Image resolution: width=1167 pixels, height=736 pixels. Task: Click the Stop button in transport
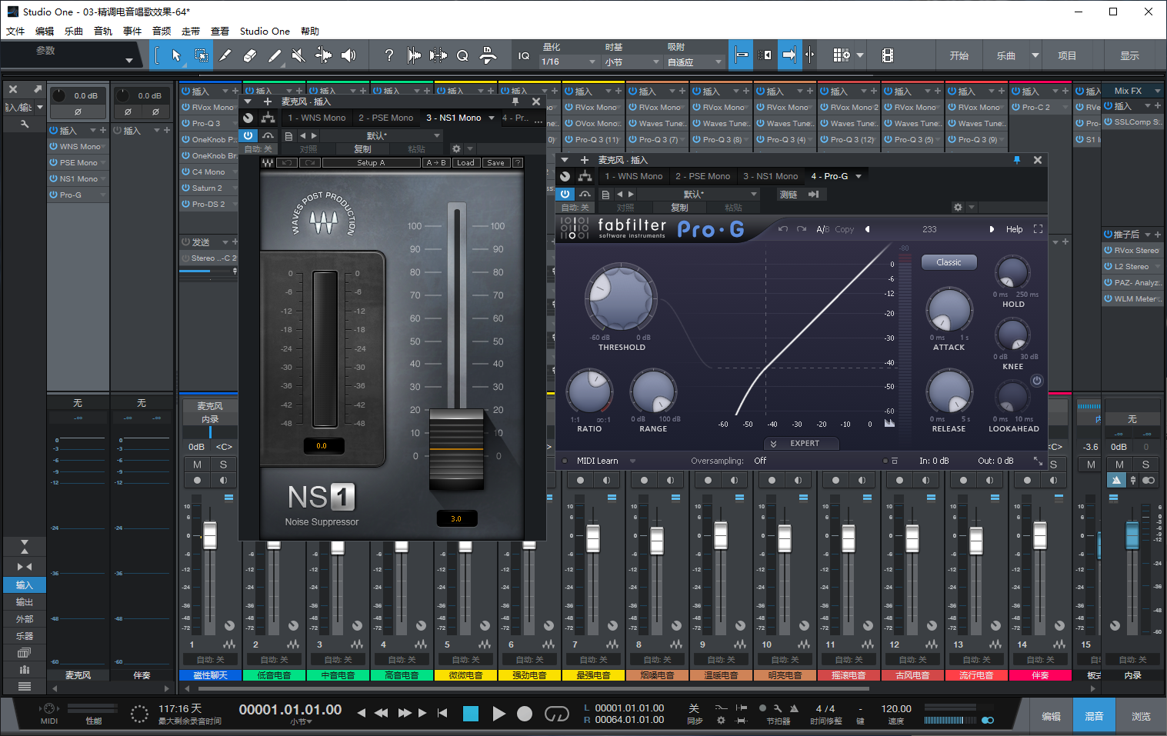471,714
